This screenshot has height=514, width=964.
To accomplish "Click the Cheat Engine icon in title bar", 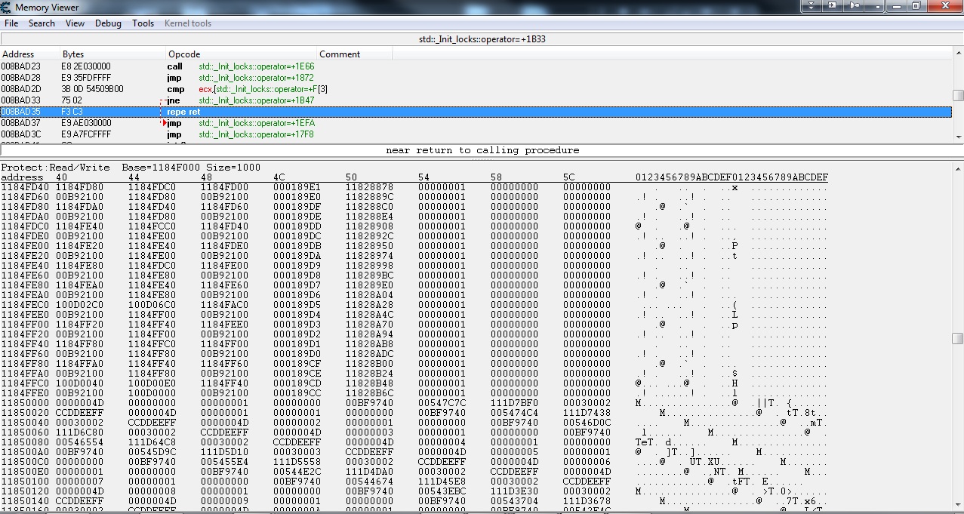I will pyautogui.click(x=7, y=7).
